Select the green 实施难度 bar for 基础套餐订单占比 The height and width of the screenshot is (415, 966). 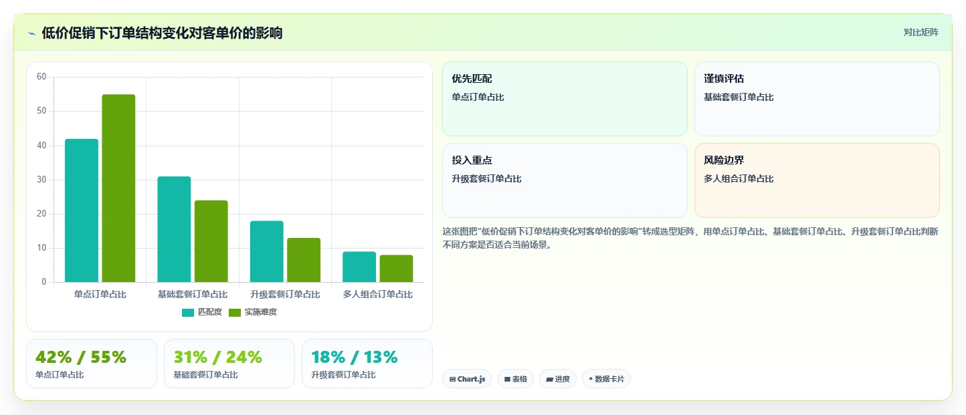(211, 241)
